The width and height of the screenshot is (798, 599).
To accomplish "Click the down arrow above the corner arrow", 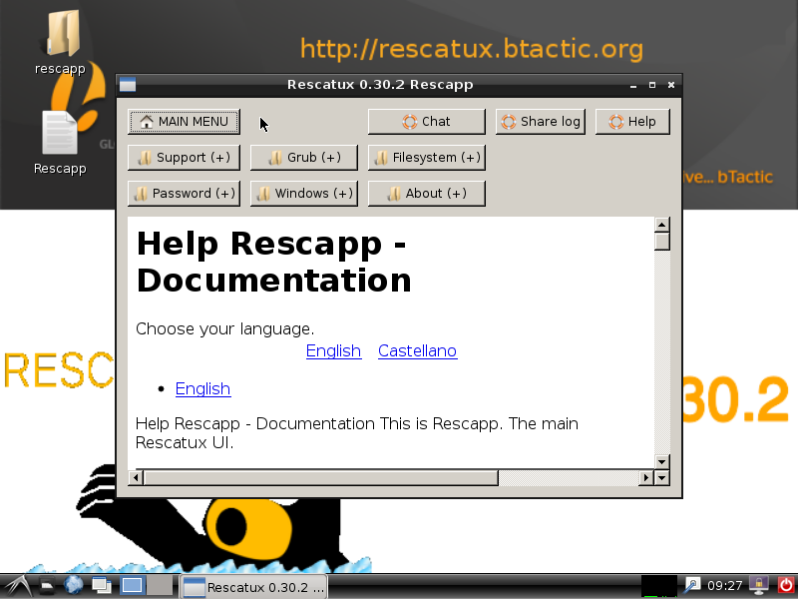I will click(661, 462).
